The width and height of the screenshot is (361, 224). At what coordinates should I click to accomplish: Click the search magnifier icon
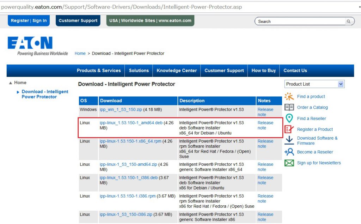click(x=348, y=22)
